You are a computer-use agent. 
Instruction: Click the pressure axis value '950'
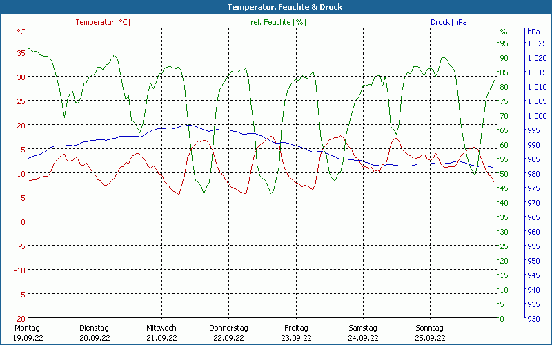click(533, 261)
